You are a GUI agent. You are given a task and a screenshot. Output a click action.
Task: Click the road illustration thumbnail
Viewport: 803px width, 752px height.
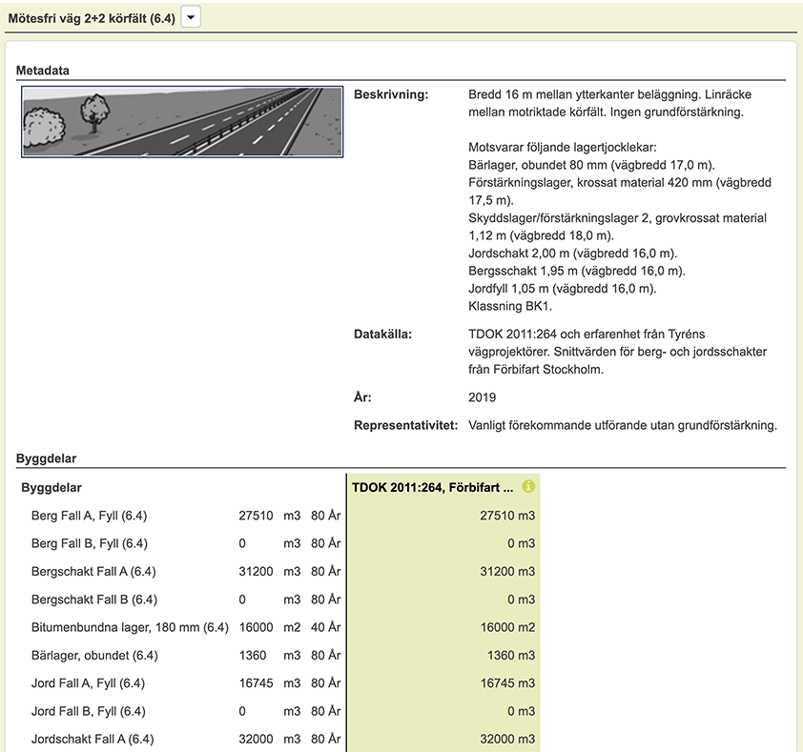(x=182, y=122)
